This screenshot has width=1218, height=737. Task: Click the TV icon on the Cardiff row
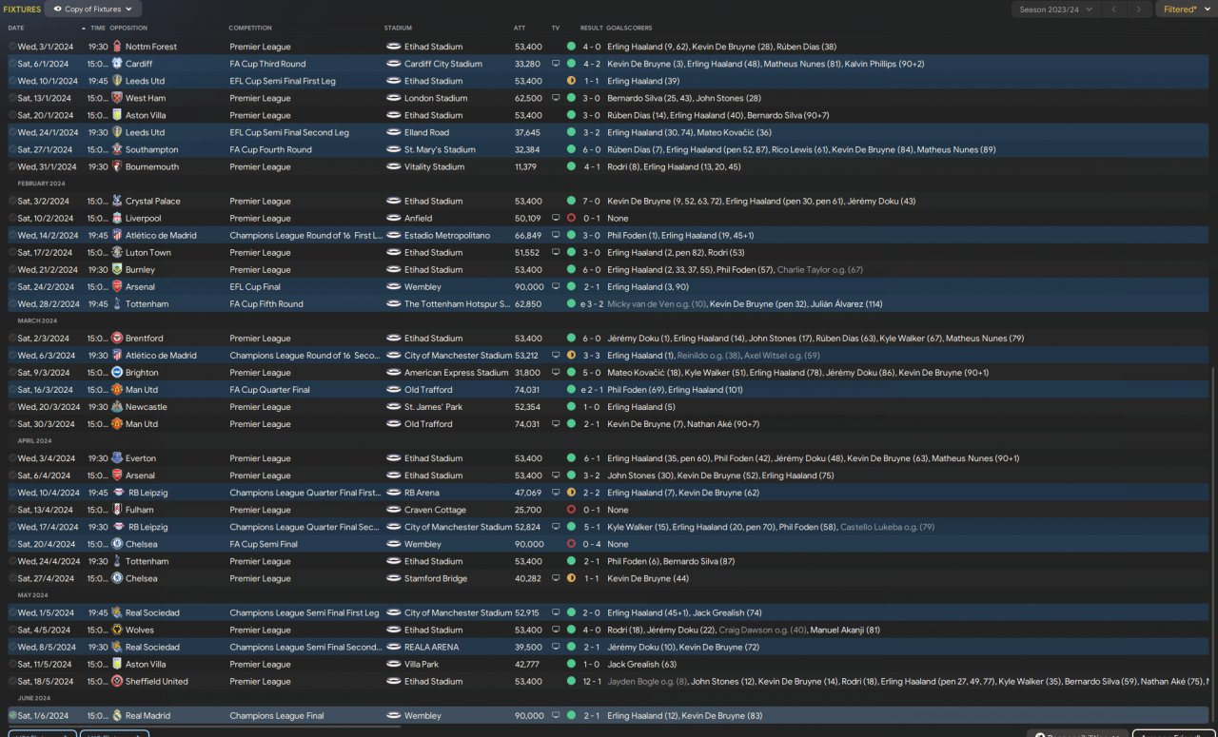(x=556, y=64)
